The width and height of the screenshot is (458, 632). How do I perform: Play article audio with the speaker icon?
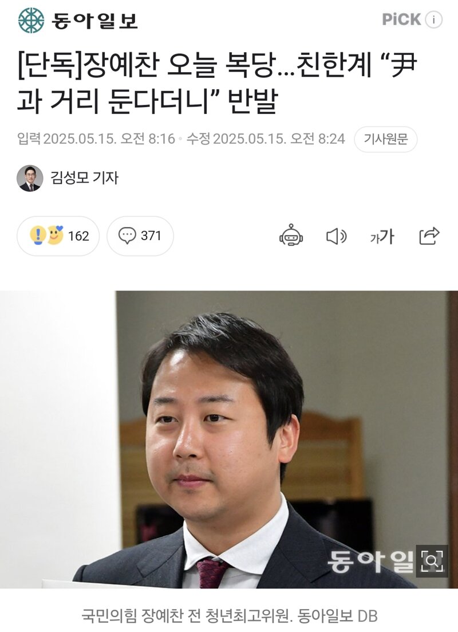(337, 236)
